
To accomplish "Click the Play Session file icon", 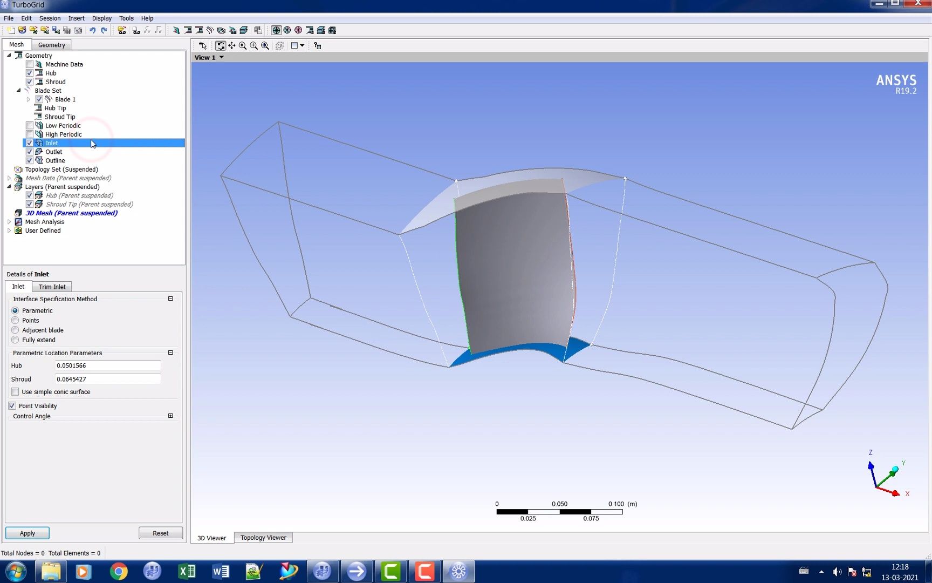I will click(122, 30).
